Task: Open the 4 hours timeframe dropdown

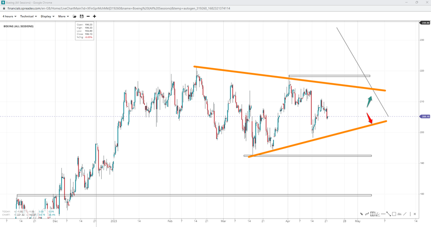Action: coord(9,16)
